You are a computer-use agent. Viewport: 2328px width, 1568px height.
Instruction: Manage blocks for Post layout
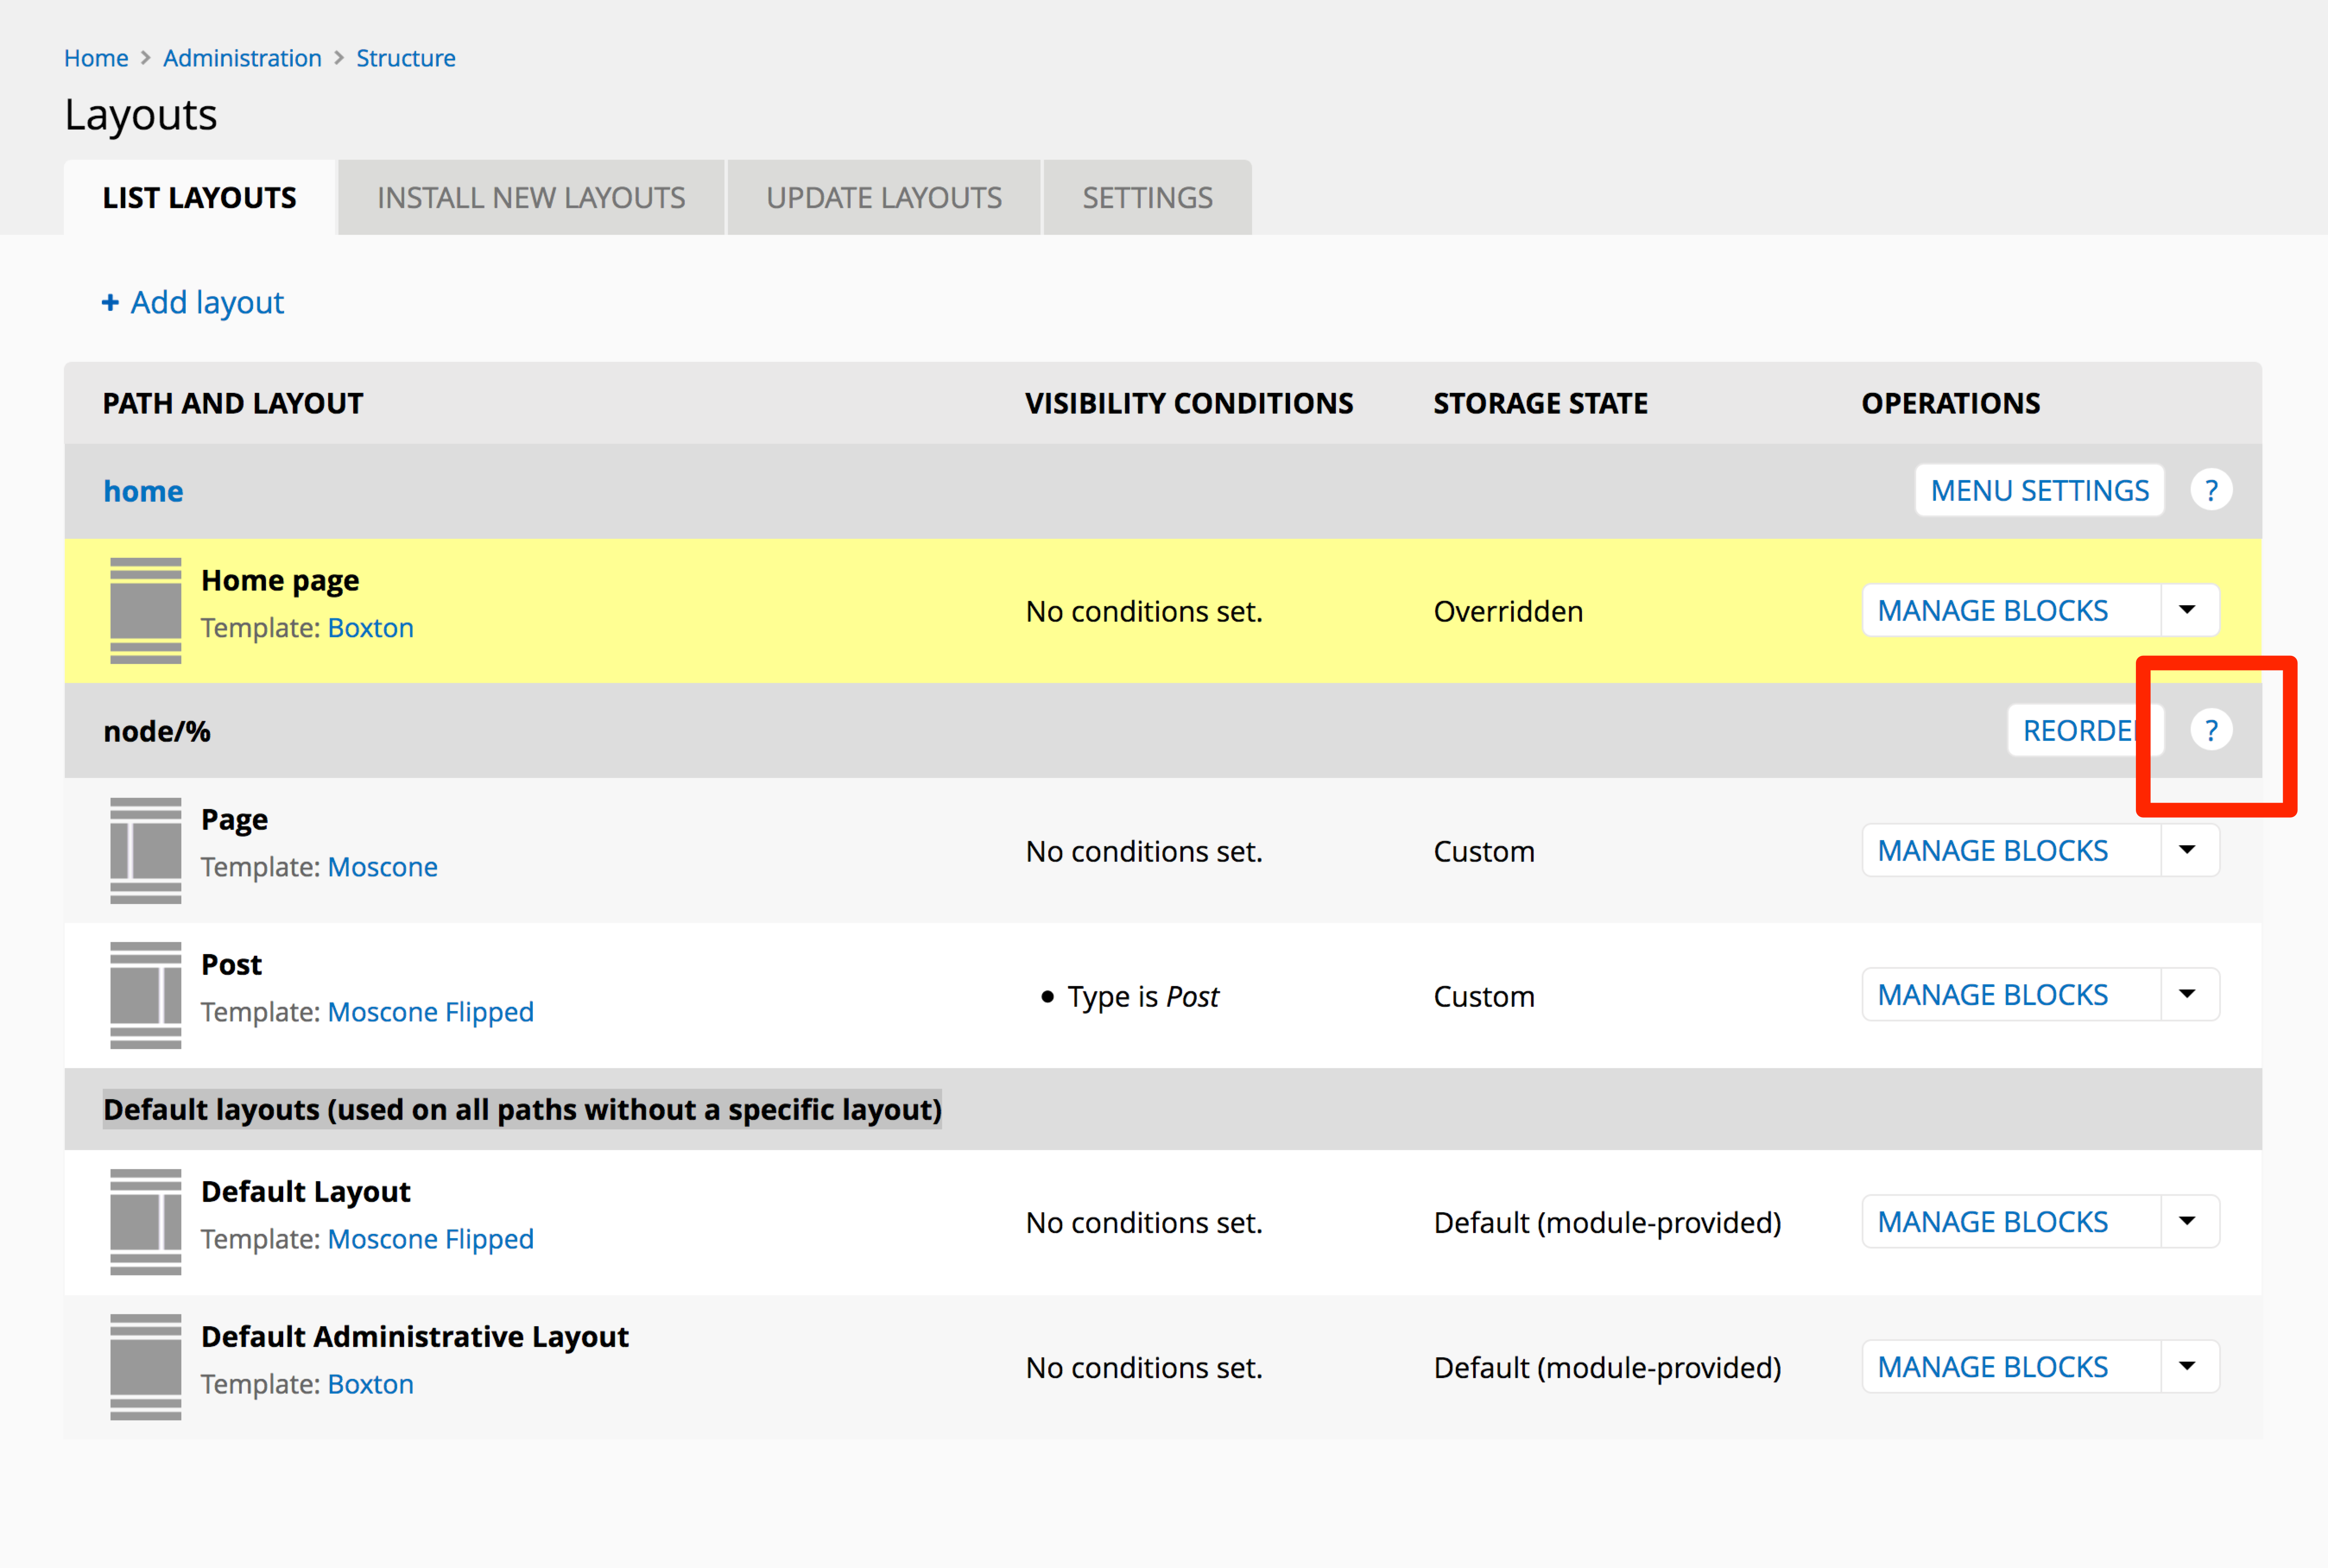click(x=2012, y=994)
